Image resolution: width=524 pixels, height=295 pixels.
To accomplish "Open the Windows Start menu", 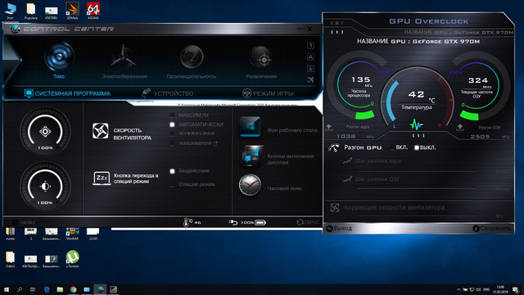I will pos(7,289).
